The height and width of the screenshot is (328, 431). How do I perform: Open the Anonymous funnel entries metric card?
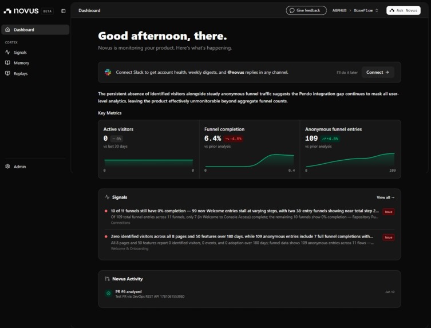pyautogui.click(x=350, y=149)
